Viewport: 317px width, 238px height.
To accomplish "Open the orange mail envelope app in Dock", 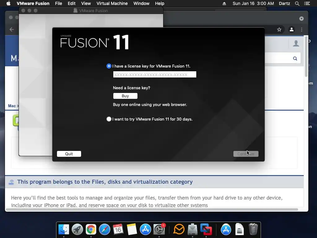I will coord(179,230).
